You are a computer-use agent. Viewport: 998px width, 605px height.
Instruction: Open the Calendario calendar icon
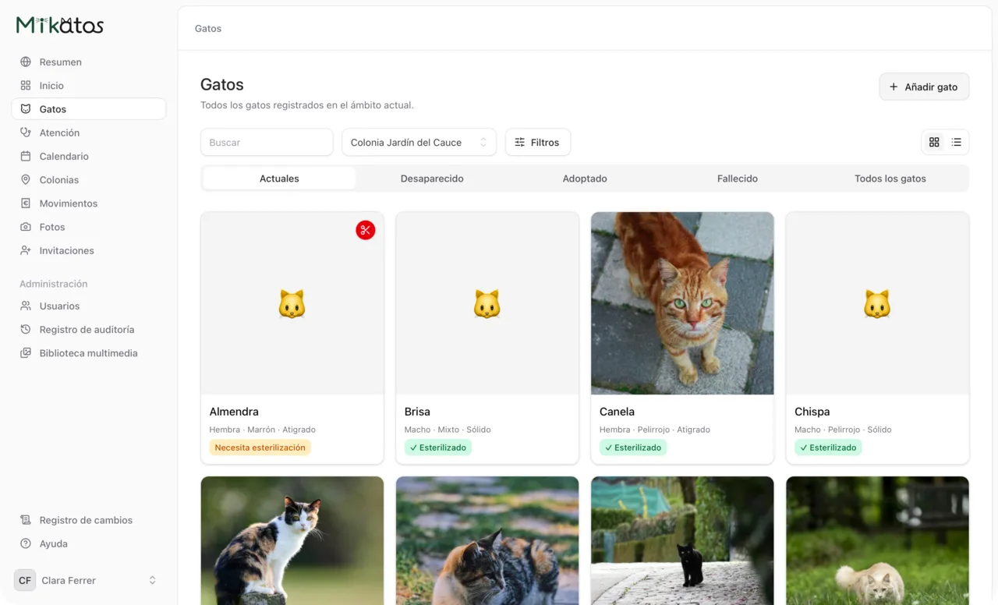click(26, 156)
